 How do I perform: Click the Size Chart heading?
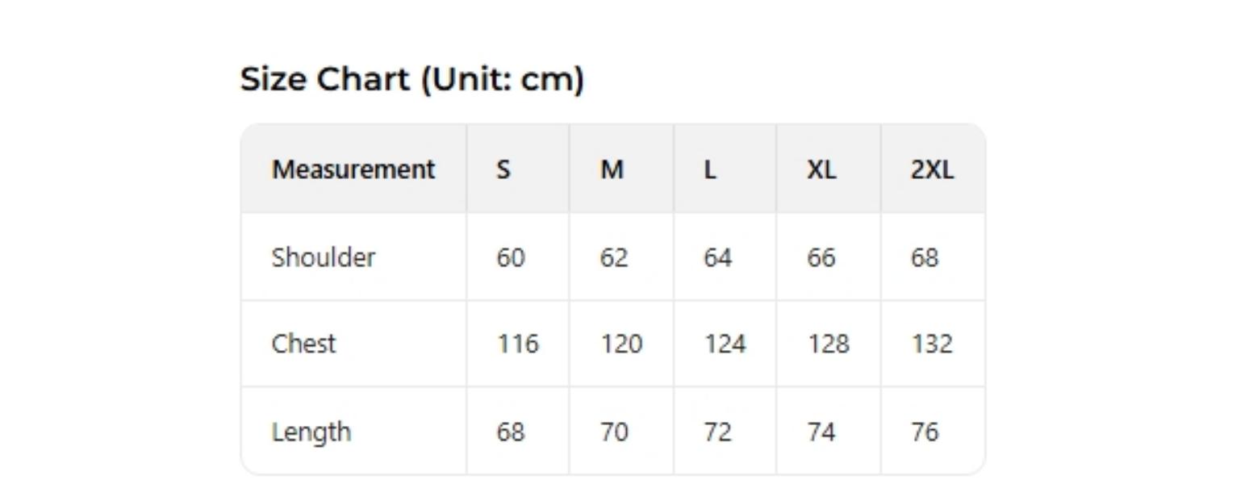(x=411, y=79)
